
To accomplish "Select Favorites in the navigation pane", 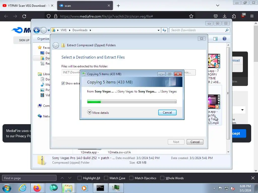I will click(44, 47).
